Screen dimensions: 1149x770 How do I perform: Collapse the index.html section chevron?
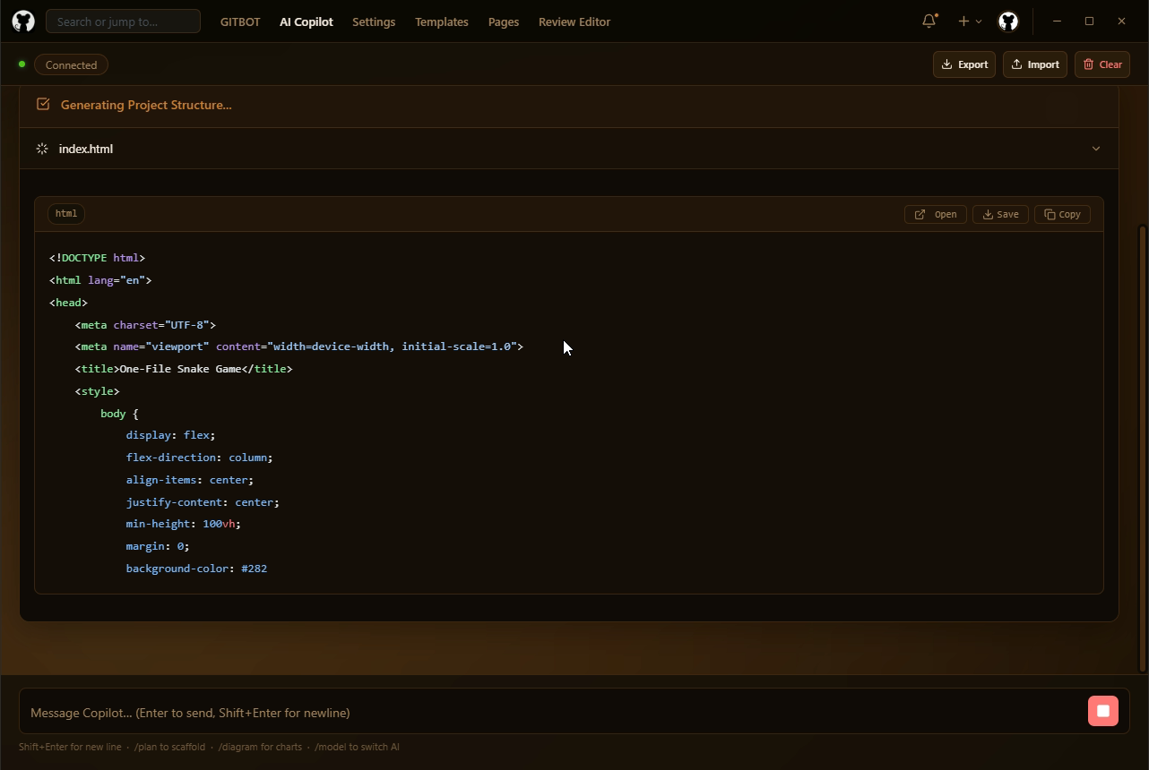coord(1095,149)
